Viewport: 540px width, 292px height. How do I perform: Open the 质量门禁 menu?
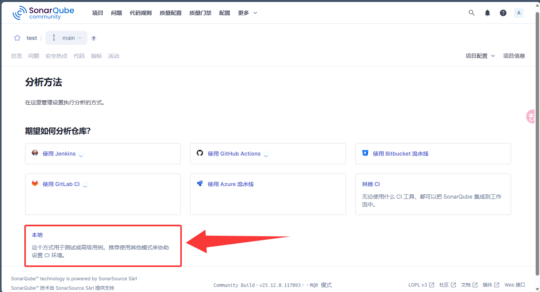(x=200, y=13)
